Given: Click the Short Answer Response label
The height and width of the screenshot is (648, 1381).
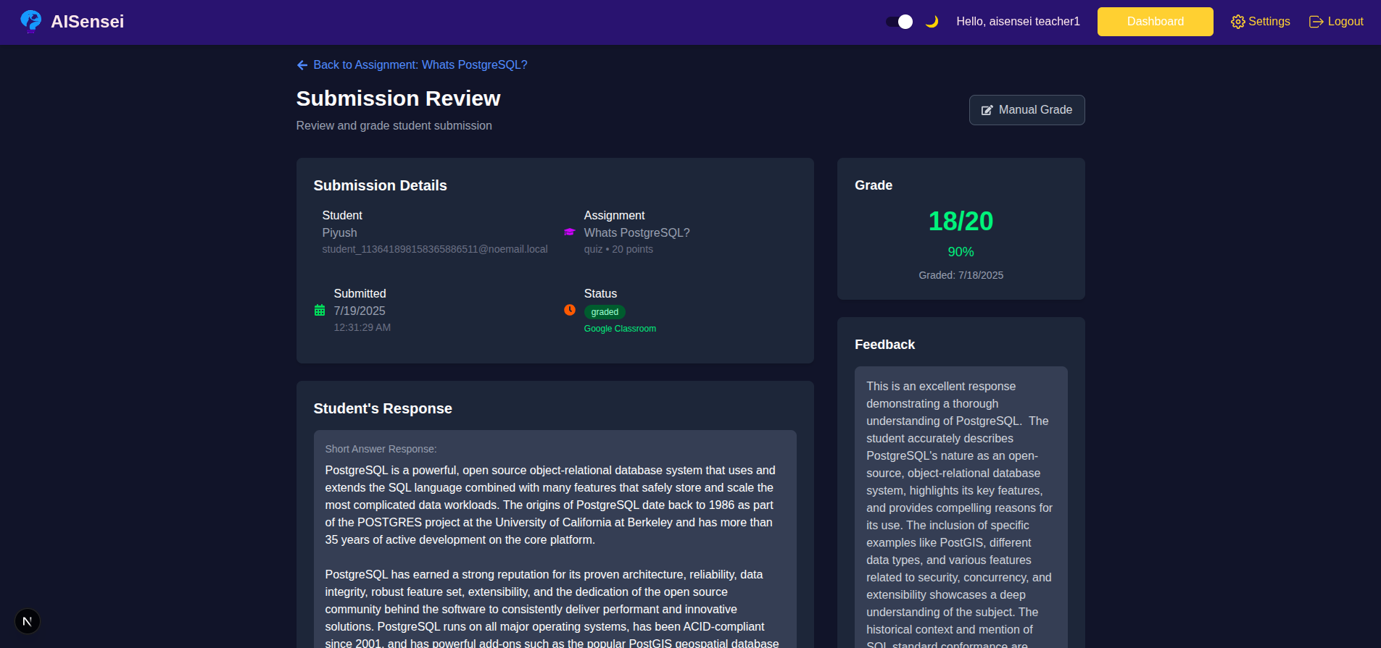Looking at the screenshot, I should click(381, 449).
